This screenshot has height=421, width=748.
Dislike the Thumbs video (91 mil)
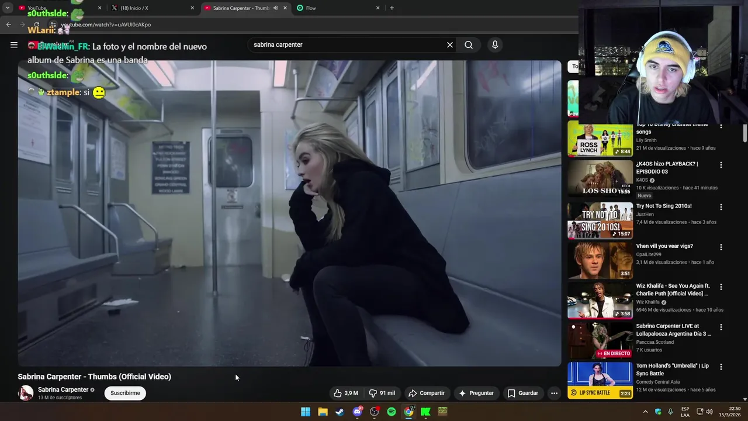[x=382, y=393]
